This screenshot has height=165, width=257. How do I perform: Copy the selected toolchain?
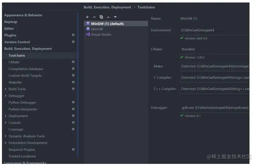point(101,17)
